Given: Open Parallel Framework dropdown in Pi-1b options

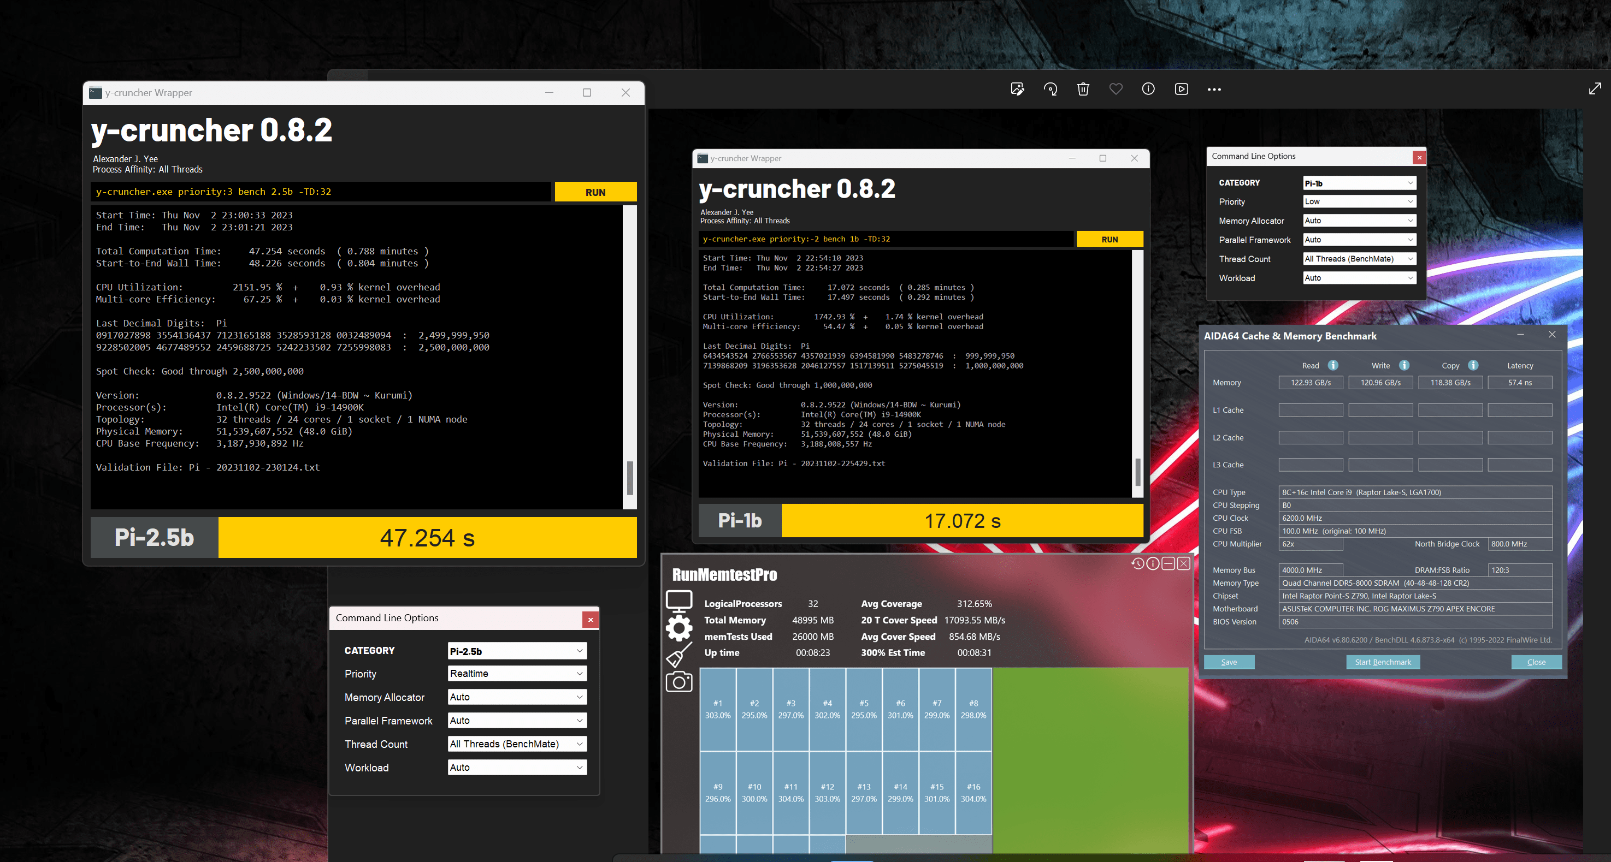Looking at the screenshot, I should 1360,240.
